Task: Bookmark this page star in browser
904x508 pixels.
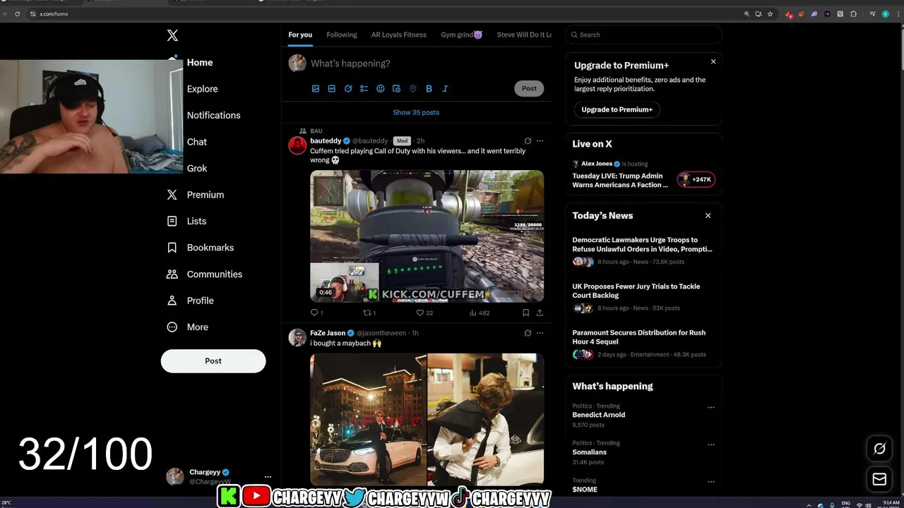Action: [x=770, y=14]
